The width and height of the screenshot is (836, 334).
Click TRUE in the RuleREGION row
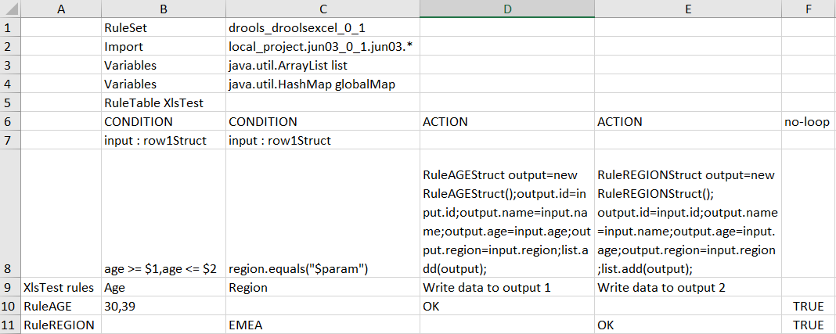click(x=808, y=325)
